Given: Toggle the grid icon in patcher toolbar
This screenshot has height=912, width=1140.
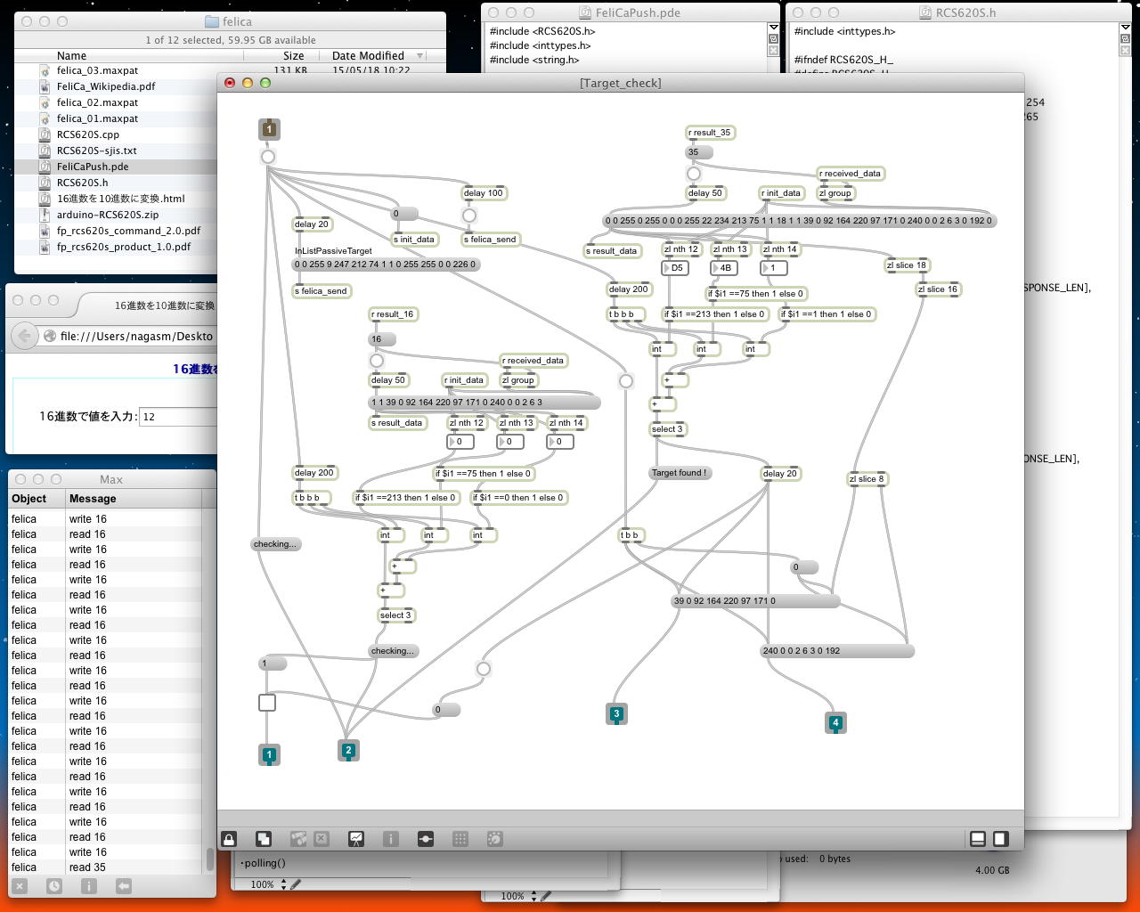Looking at the screenshot, I should tap(460, 838).
